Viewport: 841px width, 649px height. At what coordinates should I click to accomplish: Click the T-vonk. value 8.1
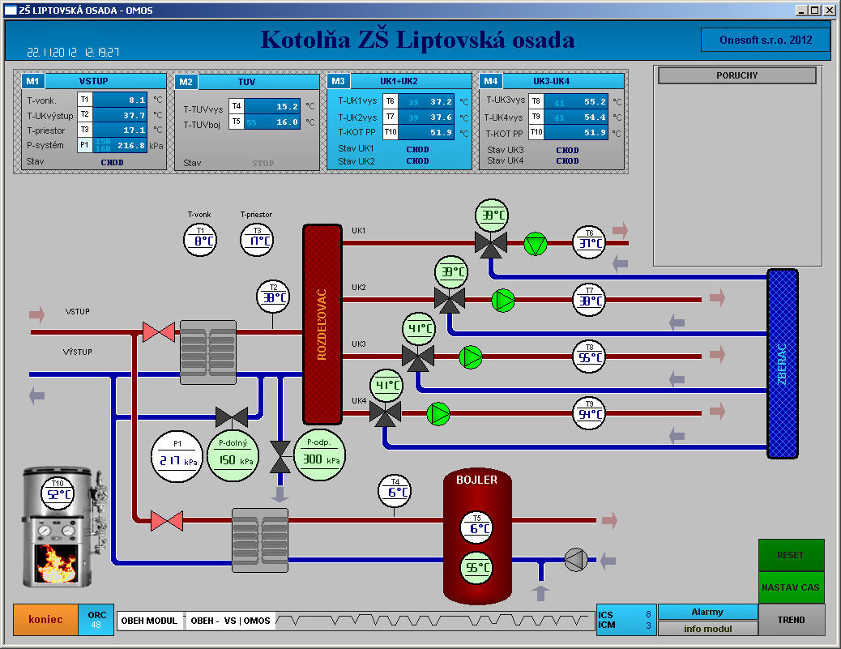click(120, 100)
